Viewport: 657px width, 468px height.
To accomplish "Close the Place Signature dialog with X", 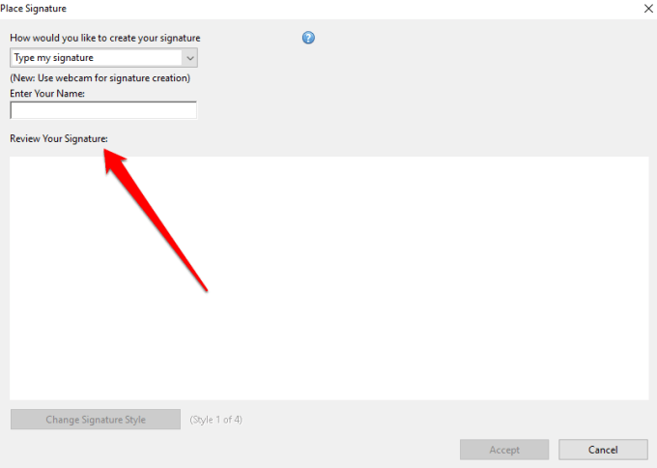I will pos(648,9).
